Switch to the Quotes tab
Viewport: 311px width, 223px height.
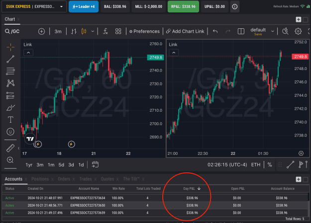tap(107, 179)
